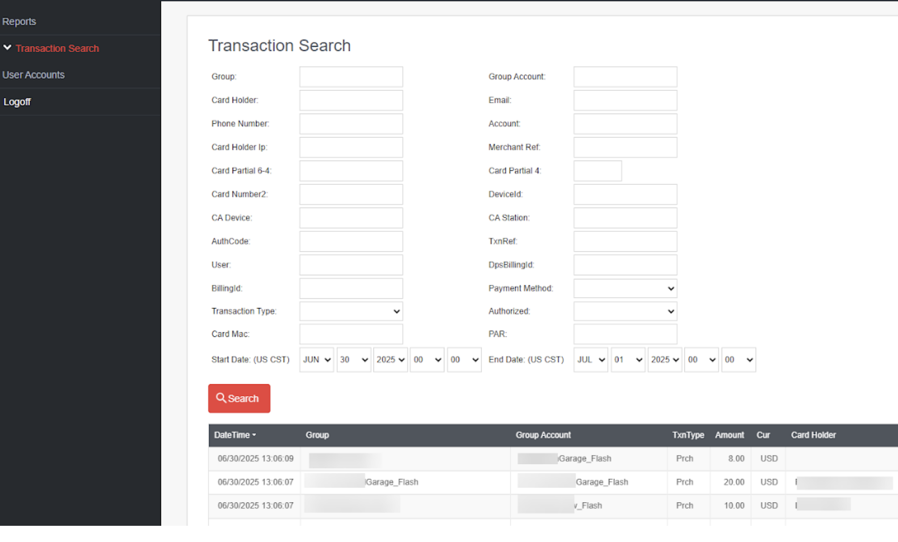Open the Payment Method dropdown
The width and height of the screenshot is (898, 542).
(625, 288)
